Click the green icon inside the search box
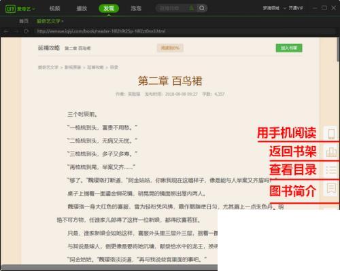Image resolution: width=340 pixels, height=271 pixels. click(x=192, y=8)
